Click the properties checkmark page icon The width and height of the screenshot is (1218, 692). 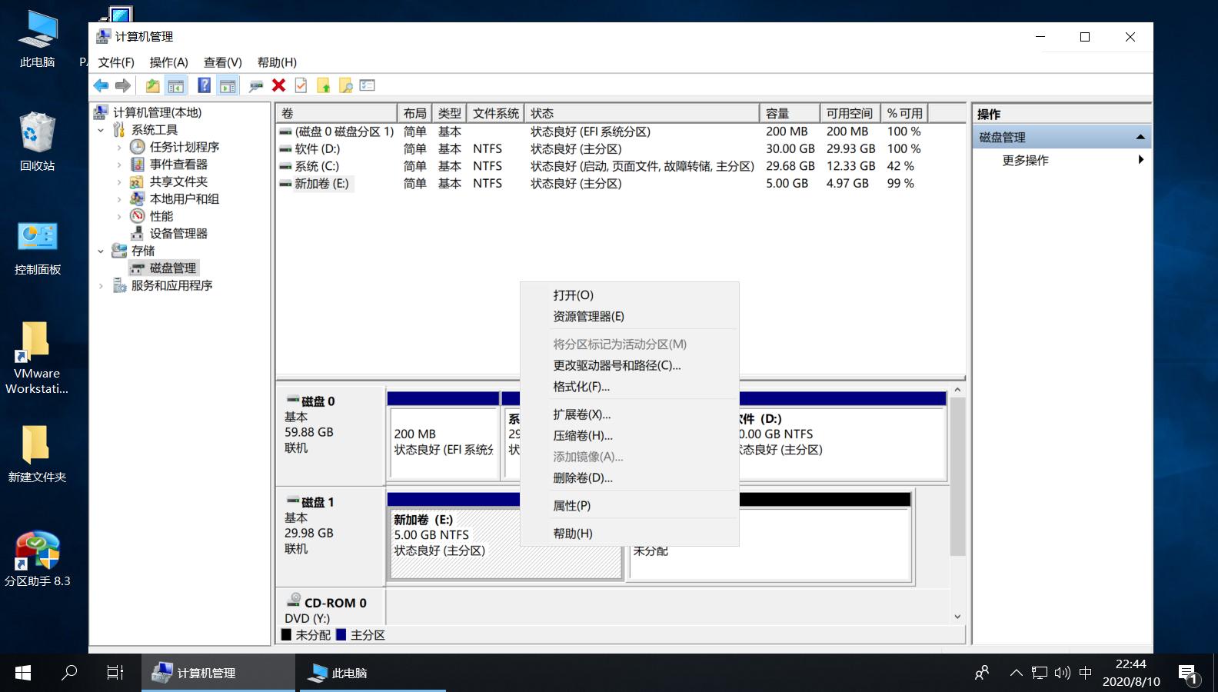pos(301,85)
